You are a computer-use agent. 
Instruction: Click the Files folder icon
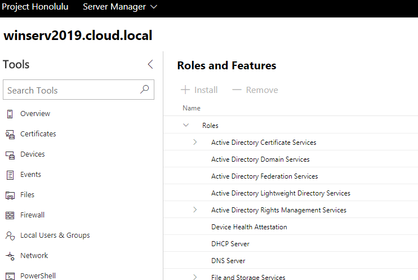10,195
